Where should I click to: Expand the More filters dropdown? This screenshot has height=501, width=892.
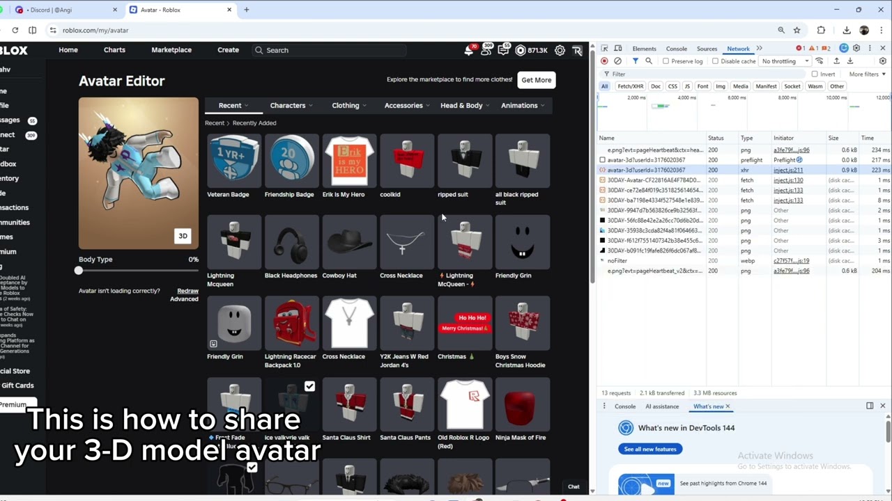867,74
